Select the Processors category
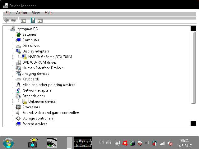 tap(31, 107)
